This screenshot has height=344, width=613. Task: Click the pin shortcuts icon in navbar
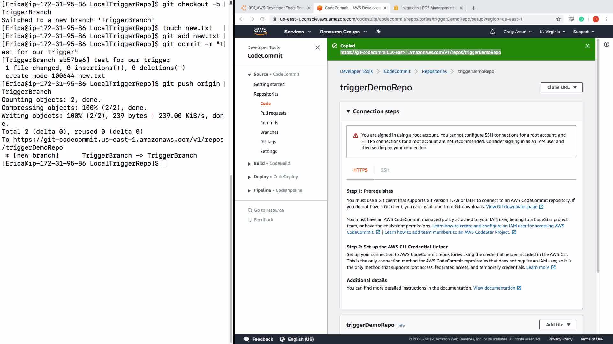[378, 32]
